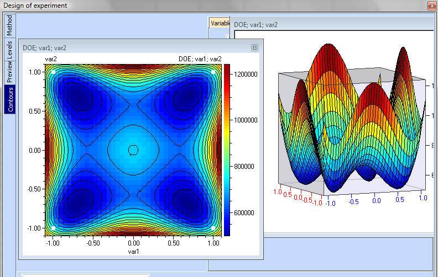Close the Design of experiment dialog
This screenshot has height=277, width=438.
pos(431,6)
